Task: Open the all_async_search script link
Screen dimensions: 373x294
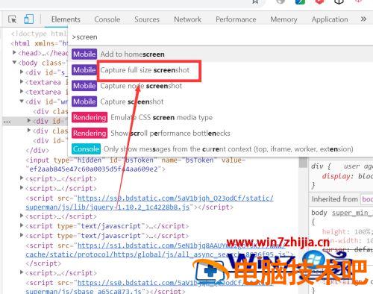Action: pyautogui.click(x=156, y=250)
